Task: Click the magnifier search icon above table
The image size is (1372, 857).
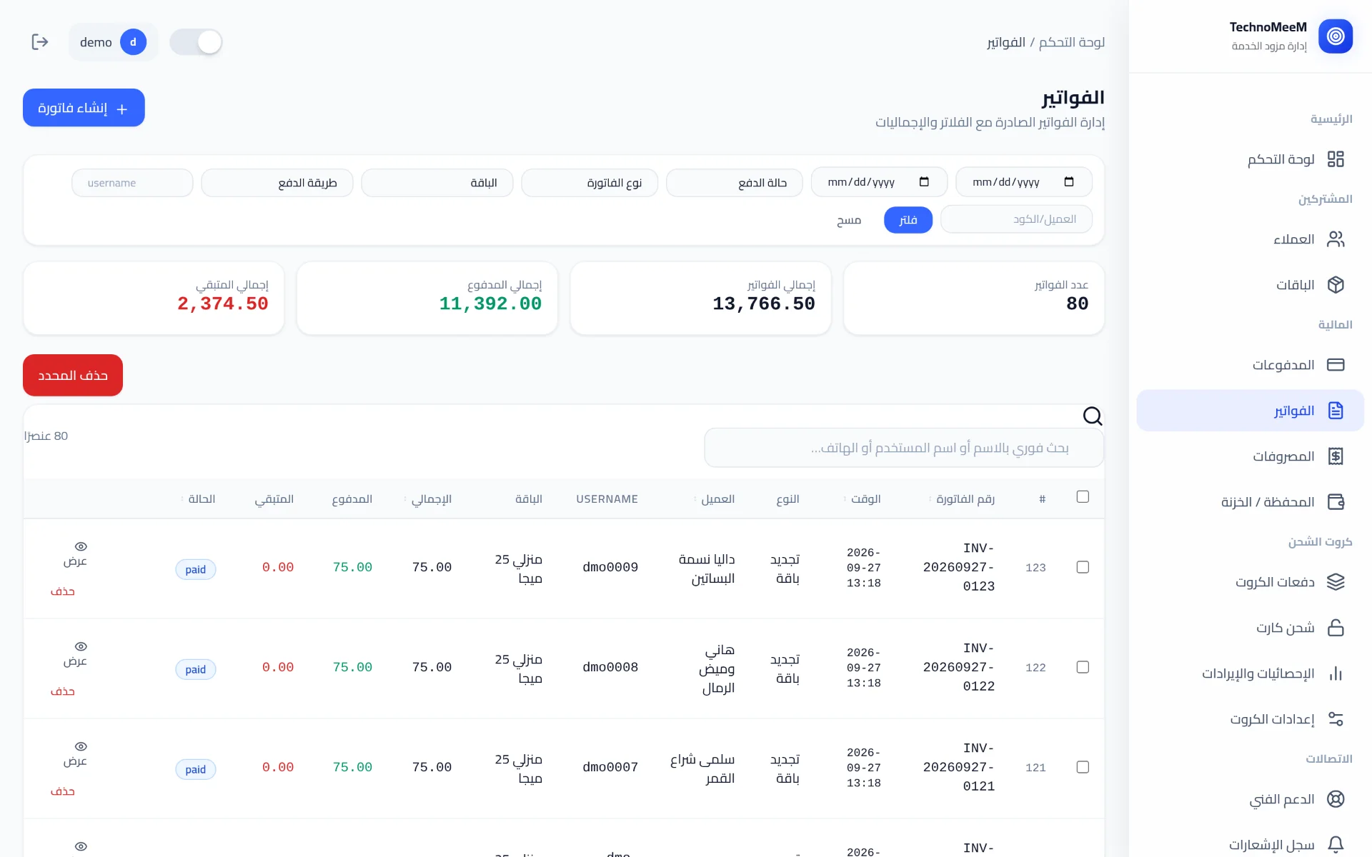Action: pyautogui.click(x=1093, y=416)
